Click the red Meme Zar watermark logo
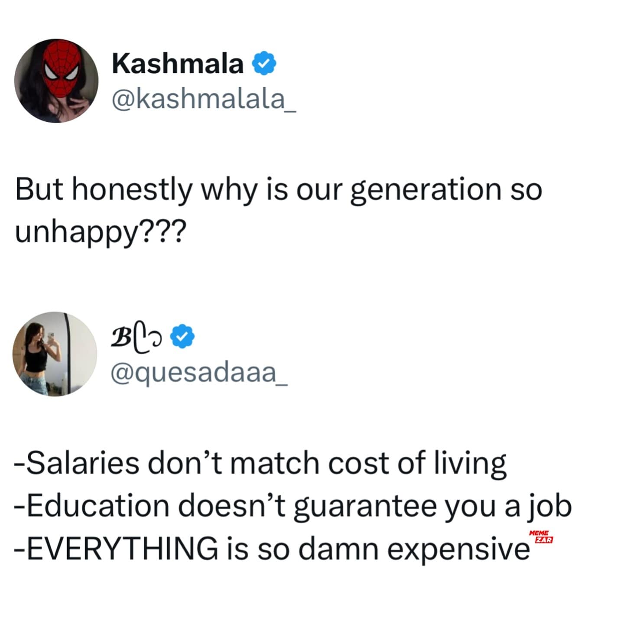 [541, 536]
